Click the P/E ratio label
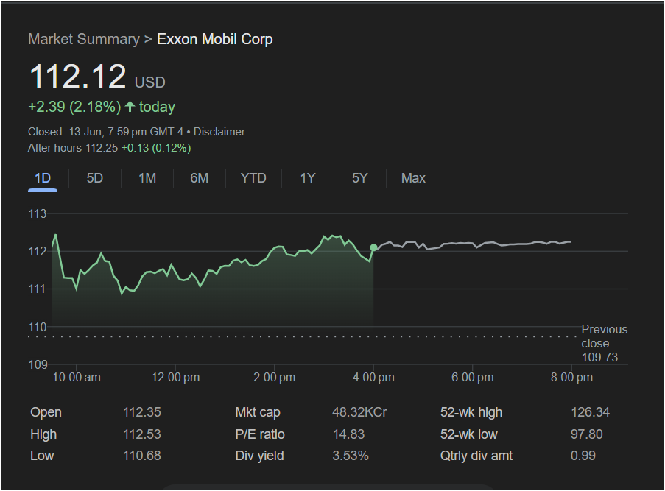 [x=260, y=434]
